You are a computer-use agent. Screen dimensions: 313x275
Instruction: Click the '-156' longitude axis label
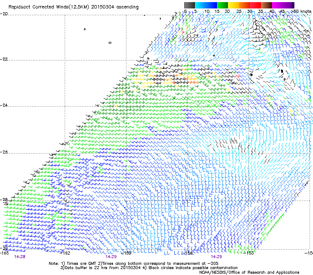tap(187, 253)
